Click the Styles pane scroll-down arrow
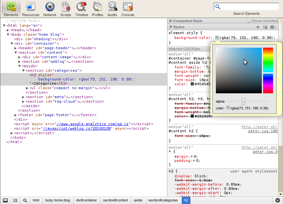Image resolution: width=283 pixels, height=204 pixels. (280, 194)
